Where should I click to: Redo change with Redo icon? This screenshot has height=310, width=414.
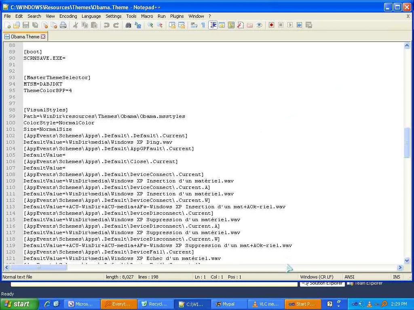coord(116,25)
